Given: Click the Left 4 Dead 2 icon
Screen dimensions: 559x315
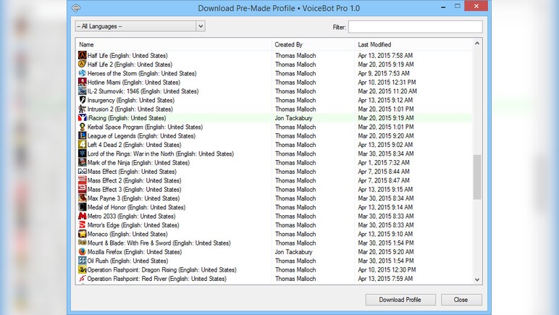Looking at the screenshot, I should coord(83,144).
